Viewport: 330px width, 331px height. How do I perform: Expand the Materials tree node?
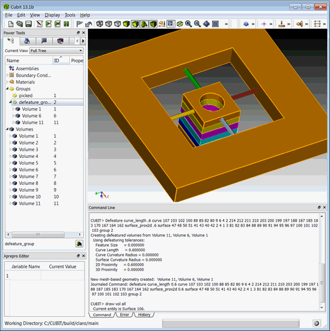(7, 82)
